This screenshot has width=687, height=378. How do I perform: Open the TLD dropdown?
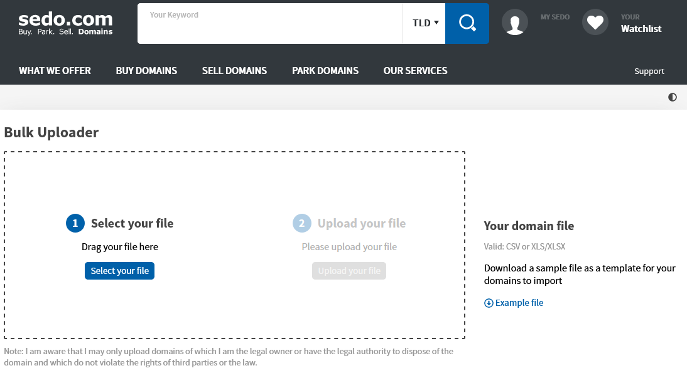(x=424, y=24)
